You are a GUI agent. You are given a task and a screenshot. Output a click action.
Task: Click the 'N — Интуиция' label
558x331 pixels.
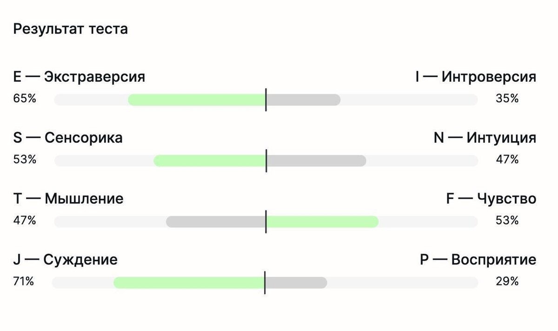tap(485, 138)
